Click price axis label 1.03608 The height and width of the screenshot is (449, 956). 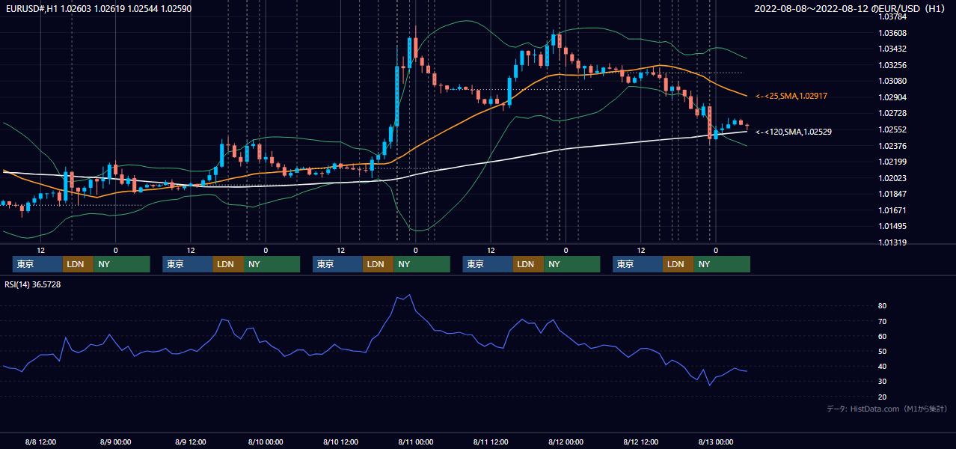point(893,33)
